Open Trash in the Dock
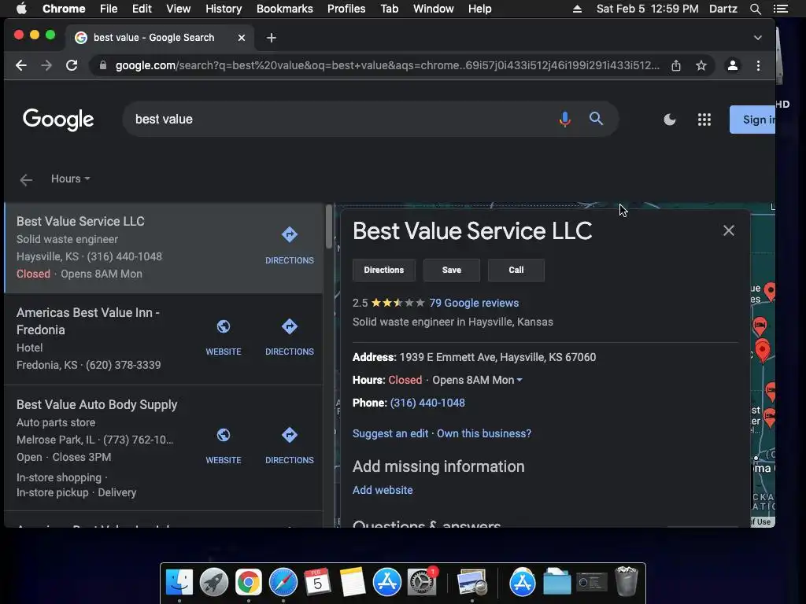 pyautogui.click(x=627, y=581)
